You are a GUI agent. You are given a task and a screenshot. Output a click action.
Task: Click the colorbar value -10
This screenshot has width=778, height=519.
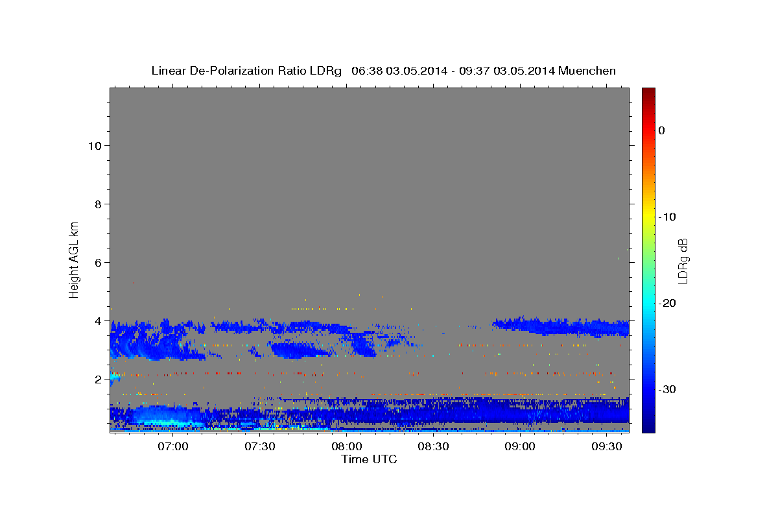[x=668, y=217]
